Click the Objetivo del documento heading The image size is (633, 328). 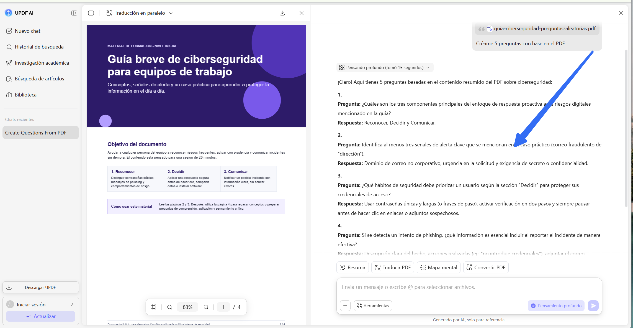pos(137,144)
